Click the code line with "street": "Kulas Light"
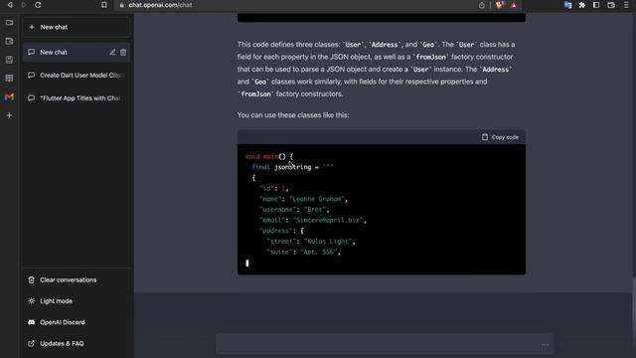 311,241
